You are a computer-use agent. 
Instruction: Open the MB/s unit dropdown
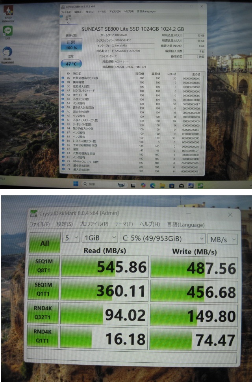[x=222, y=239]
